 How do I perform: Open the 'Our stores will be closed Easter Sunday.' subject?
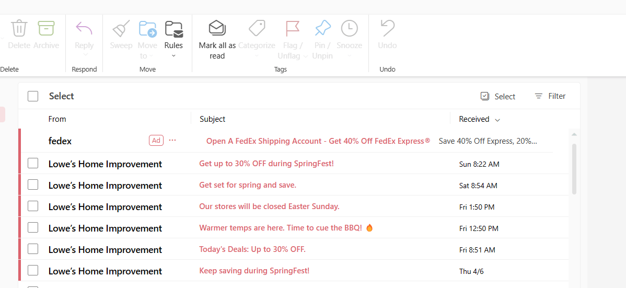[269, 206]
